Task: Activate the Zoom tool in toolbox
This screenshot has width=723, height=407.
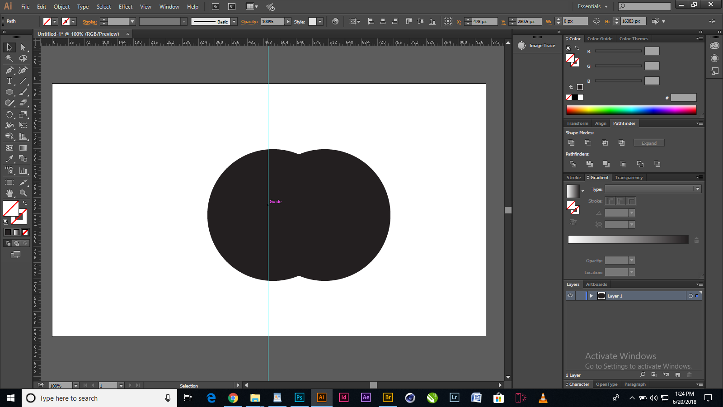Action: (x=23, y=193)
